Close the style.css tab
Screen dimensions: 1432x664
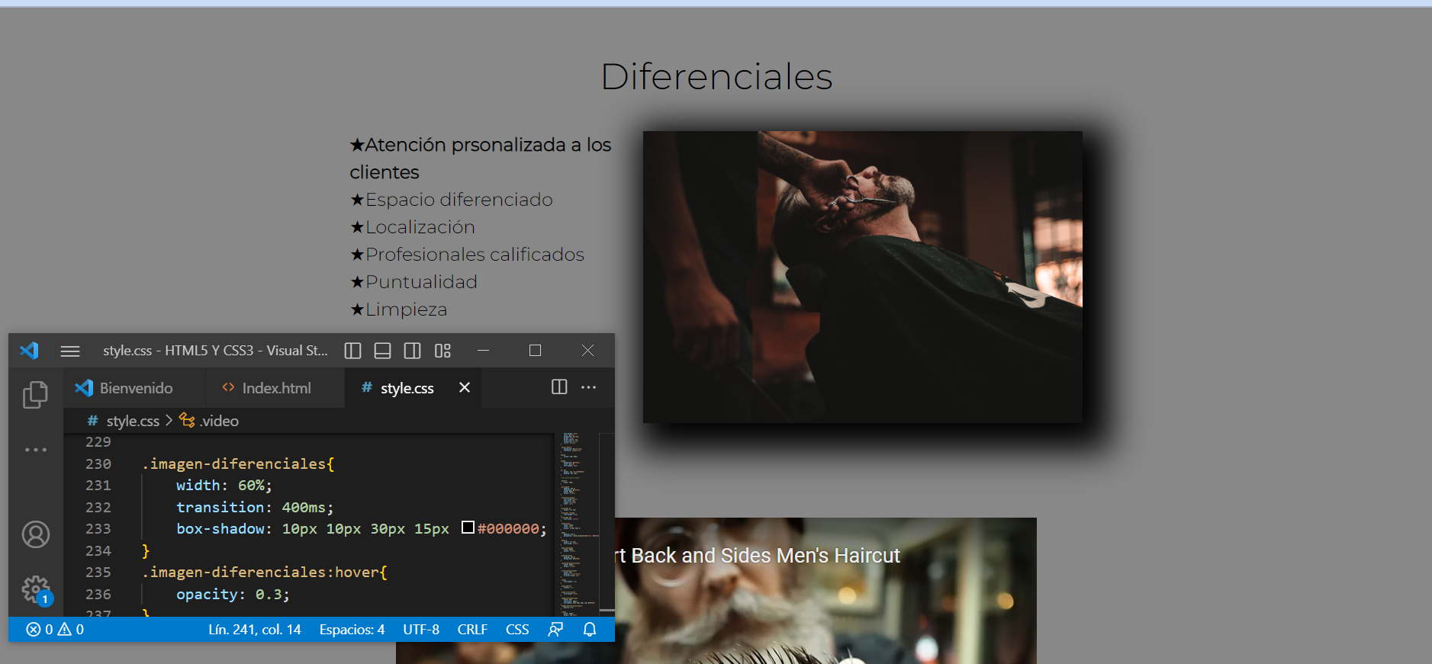point(464,387)
